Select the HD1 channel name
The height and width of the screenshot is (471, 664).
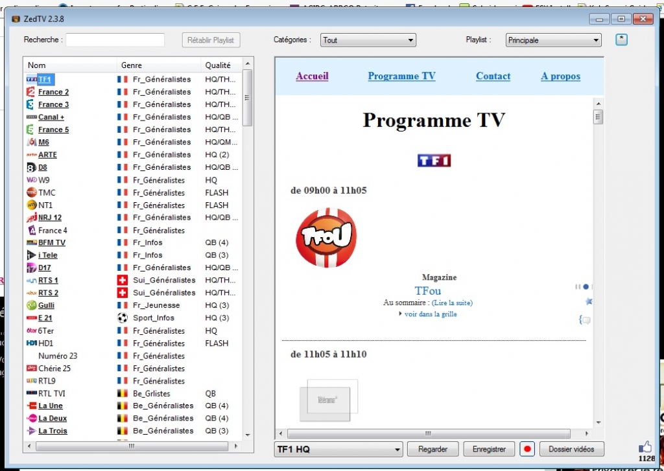click(x=46, y=343)
